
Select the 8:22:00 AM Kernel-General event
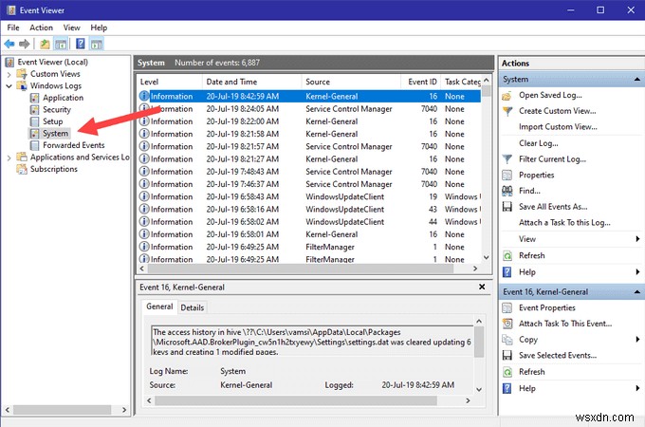pyautogui.click(x=309, y=121)
